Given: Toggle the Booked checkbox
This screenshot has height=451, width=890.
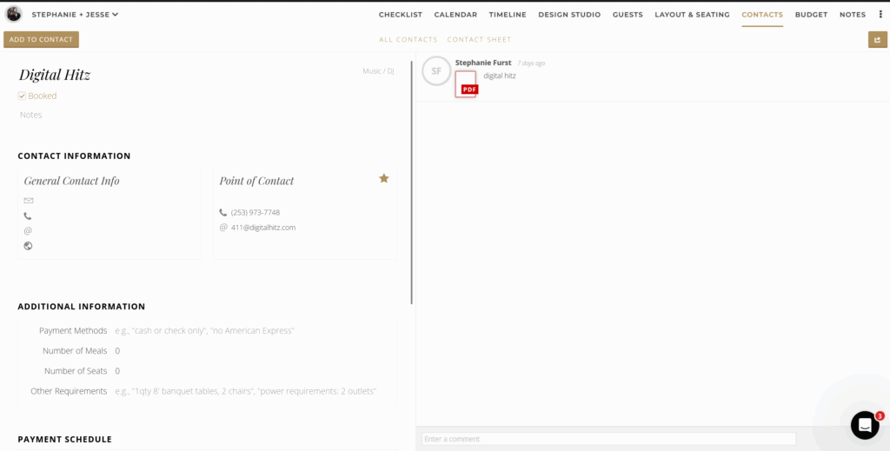Looking at the screenshot, I should (22, 96).
